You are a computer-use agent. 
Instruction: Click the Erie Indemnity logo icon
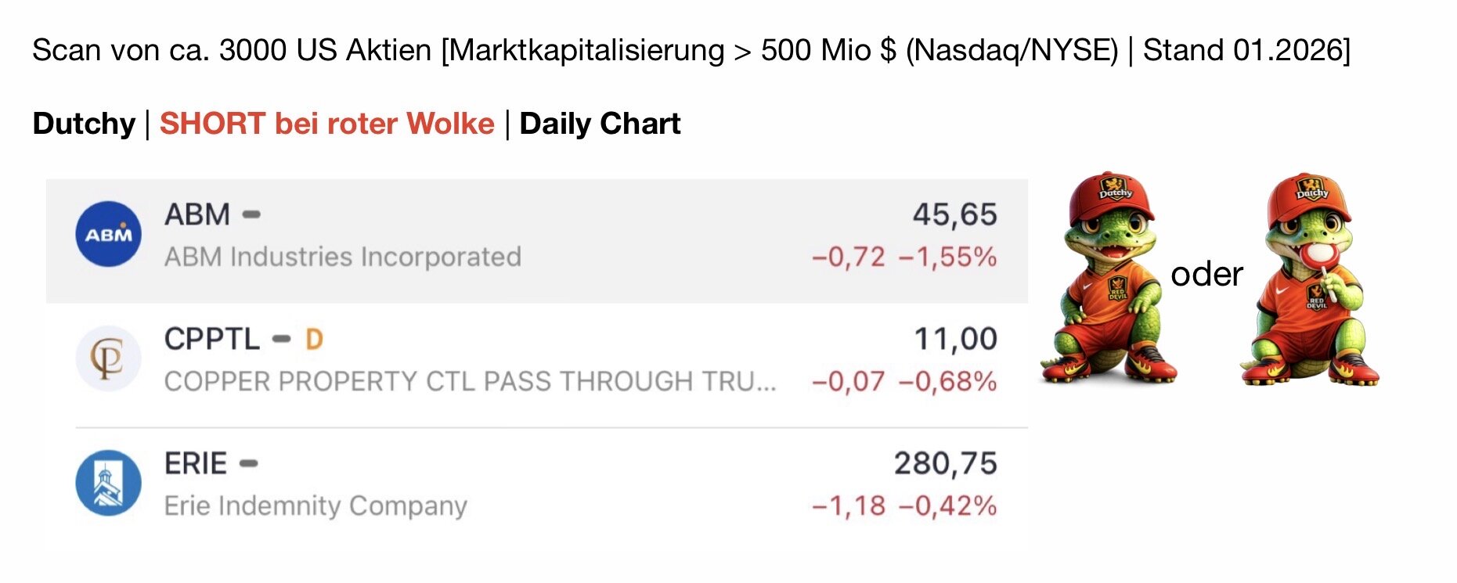click(108, 482)
